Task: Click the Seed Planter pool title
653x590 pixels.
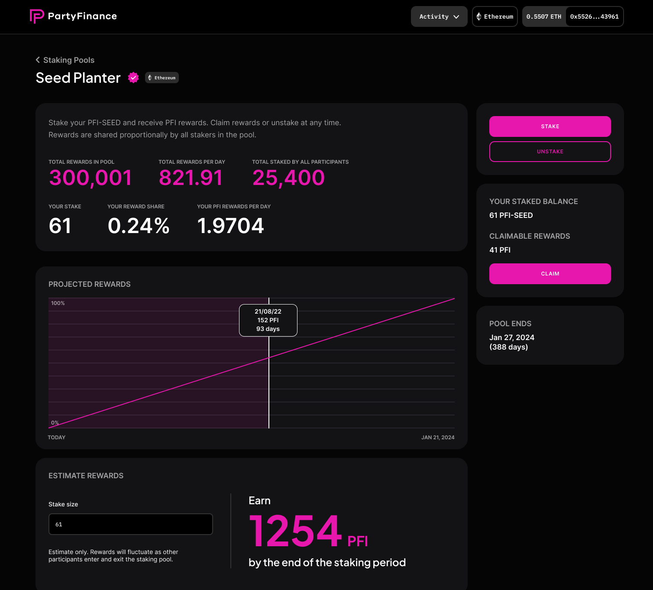Action: tap(78, 78)
